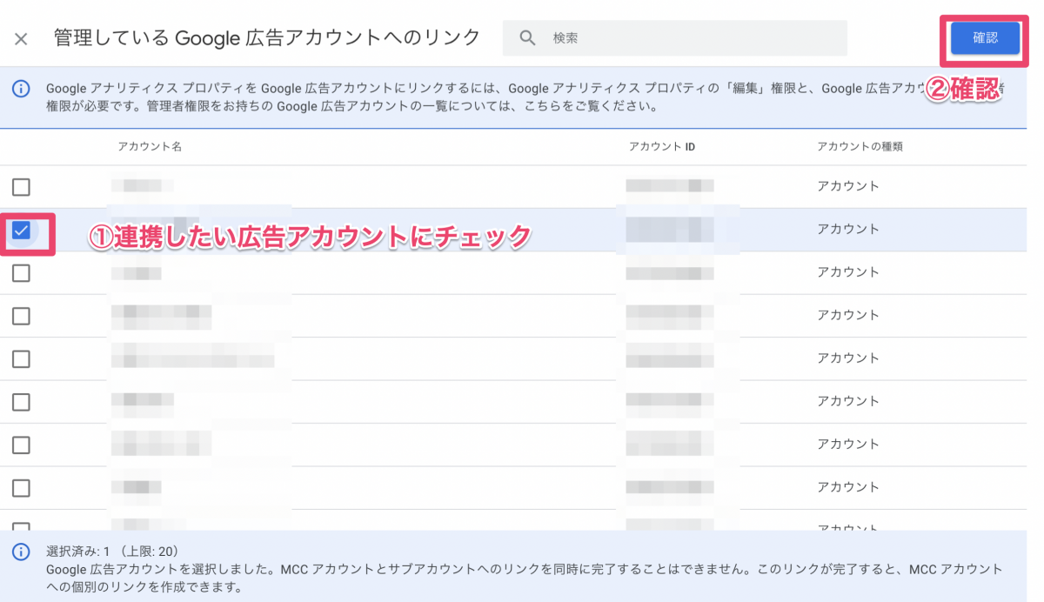
Task: Click the アカウント名 column header
Action: (150, 147)
